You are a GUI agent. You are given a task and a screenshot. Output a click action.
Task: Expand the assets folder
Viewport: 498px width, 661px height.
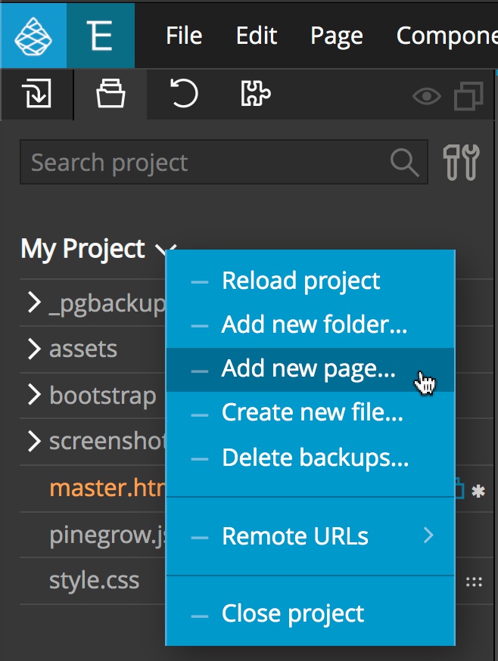tap(34, 349)
